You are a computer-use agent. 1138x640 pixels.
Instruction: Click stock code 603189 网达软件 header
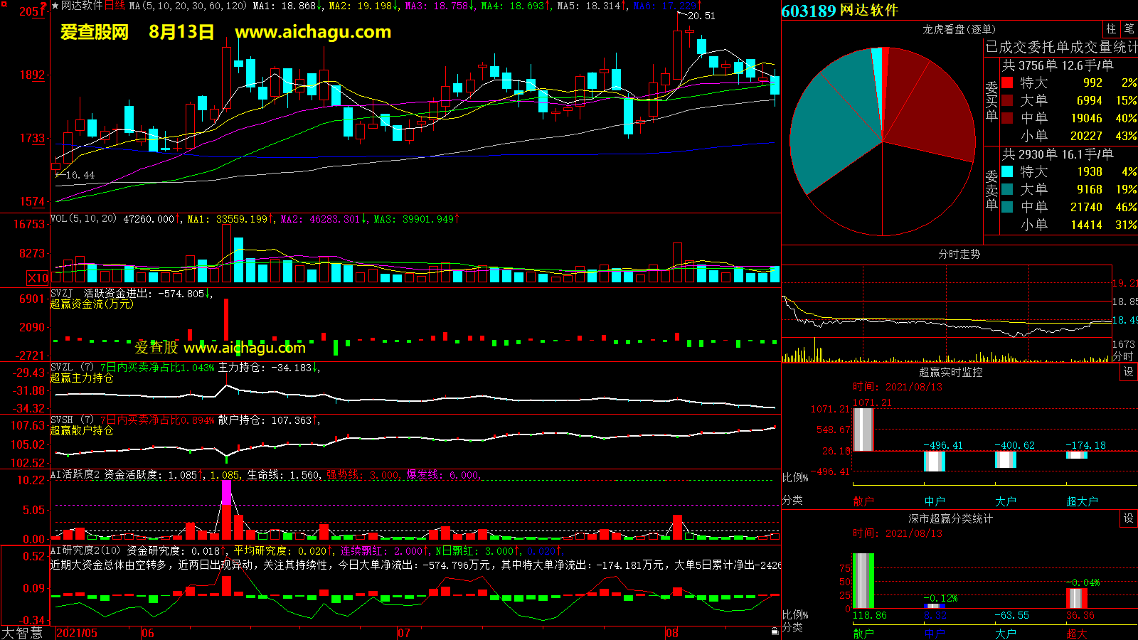click(x=839, y=11)
